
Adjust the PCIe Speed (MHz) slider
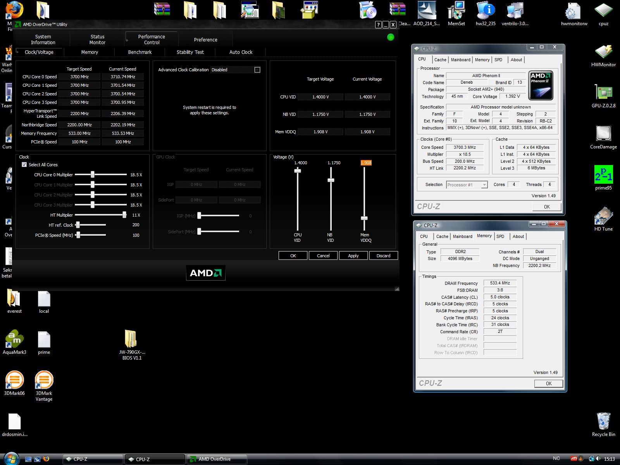[78, 235]
